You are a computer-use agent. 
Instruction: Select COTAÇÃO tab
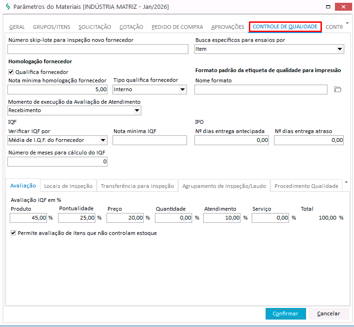[131, 27]
